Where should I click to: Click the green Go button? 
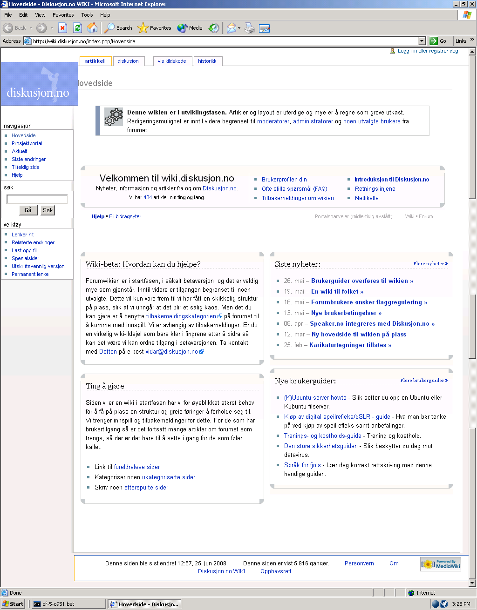coord(438,41)
